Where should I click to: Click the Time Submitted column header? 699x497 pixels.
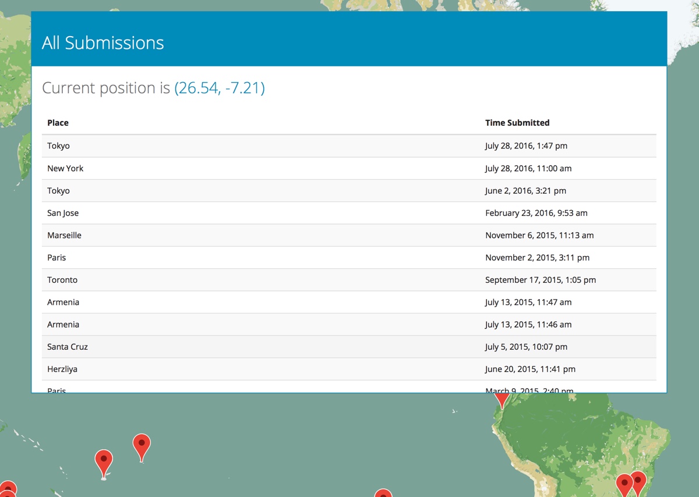517,123
